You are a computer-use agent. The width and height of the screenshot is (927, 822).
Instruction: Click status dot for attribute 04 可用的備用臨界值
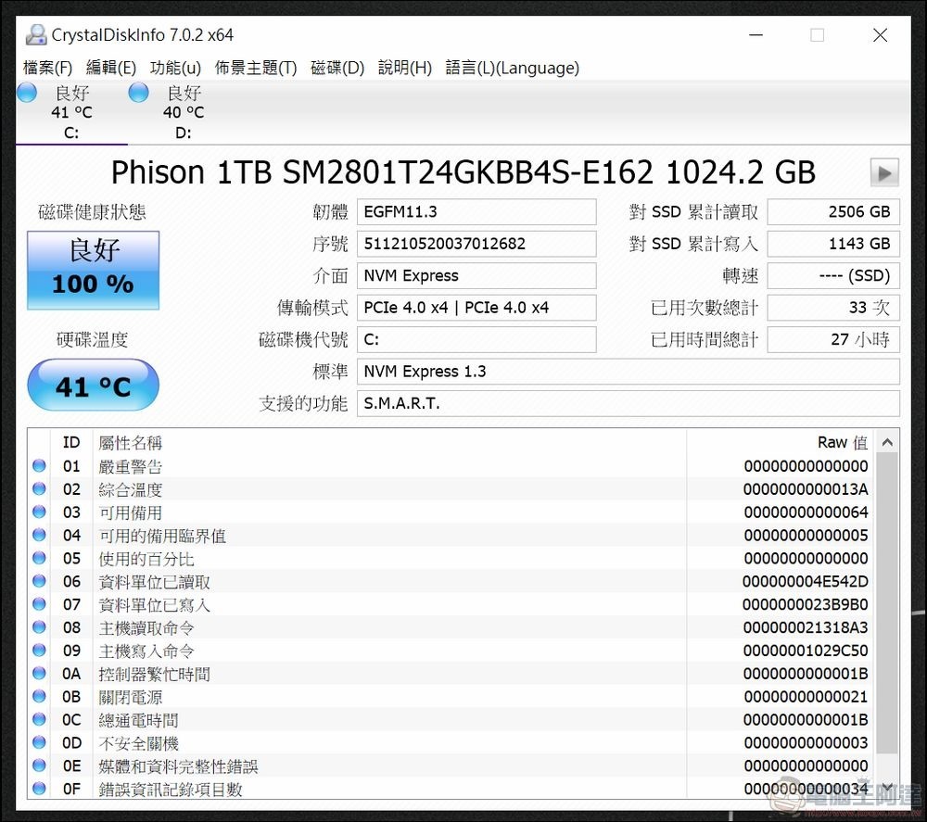click(x=40, y=535)
